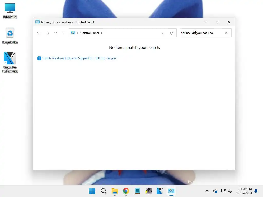Viewport: 263px width, 197px height.
Task: Open the clock showing 11:39 PM
Action: pos(244,191)
